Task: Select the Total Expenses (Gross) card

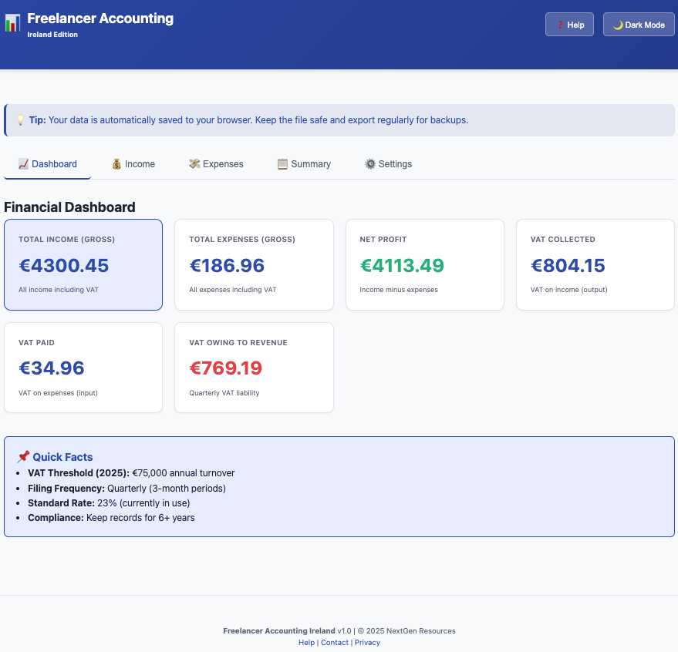Action: [x=255, y=264]
